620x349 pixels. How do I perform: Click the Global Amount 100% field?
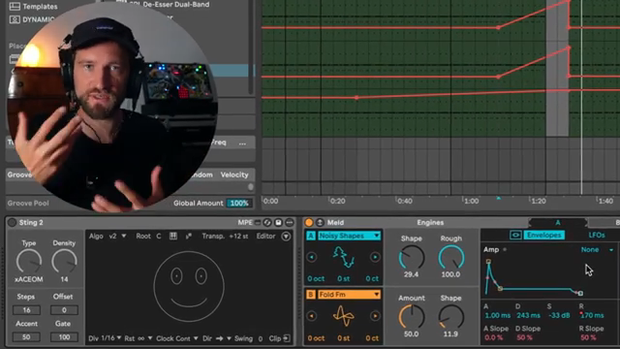[239, 203]
